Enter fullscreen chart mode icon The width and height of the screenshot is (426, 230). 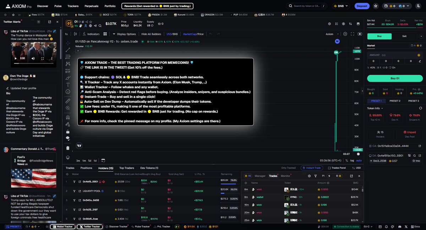click(x=353, y=34)
